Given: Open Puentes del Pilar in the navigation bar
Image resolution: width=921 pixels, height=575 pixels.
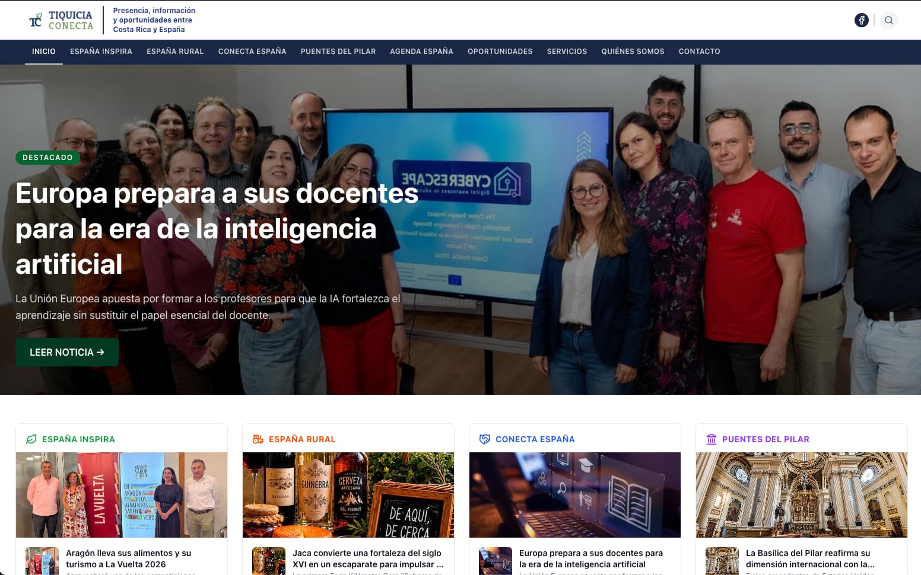Looking at the screenshot, I should point(338,52).
